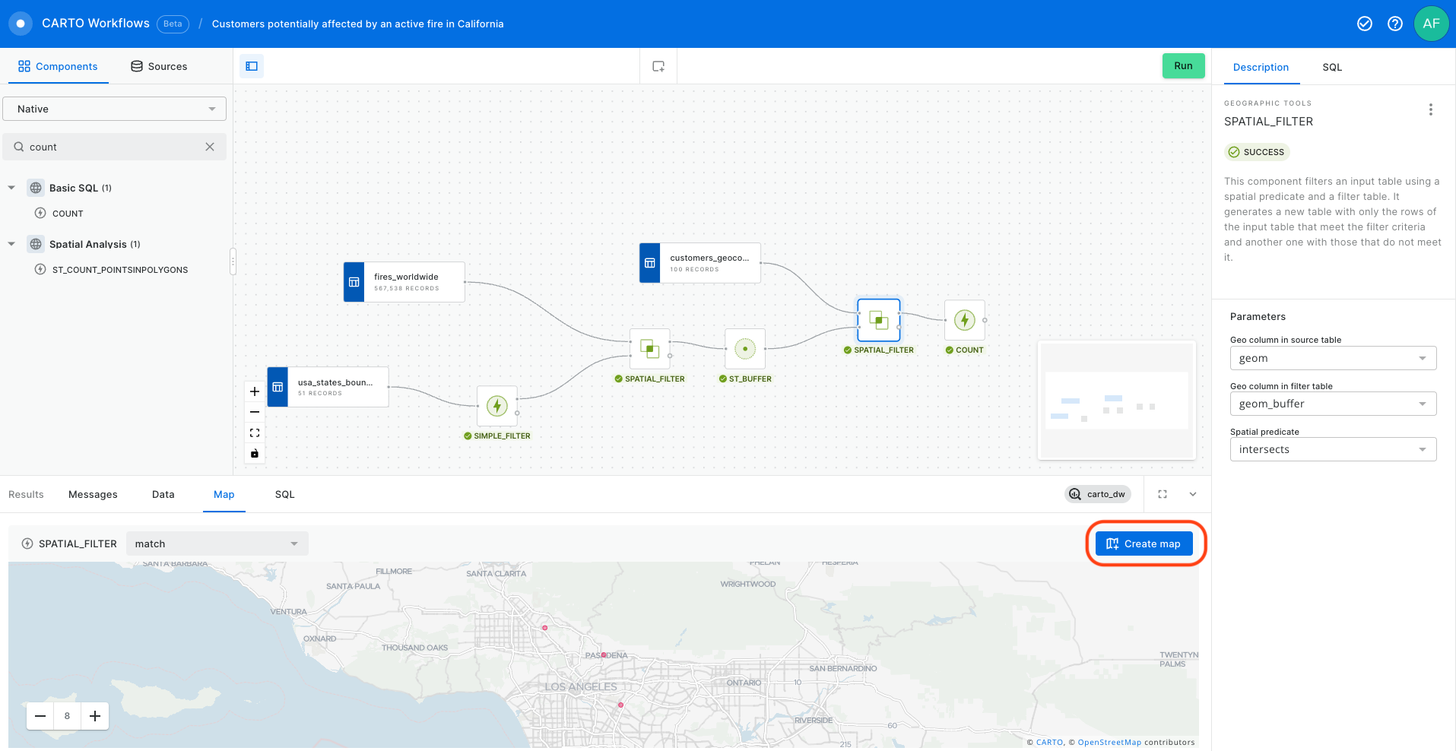Screen dimensions: 1456x751
Task: Select the COUNT node on canvas
Action: point(964,320)
